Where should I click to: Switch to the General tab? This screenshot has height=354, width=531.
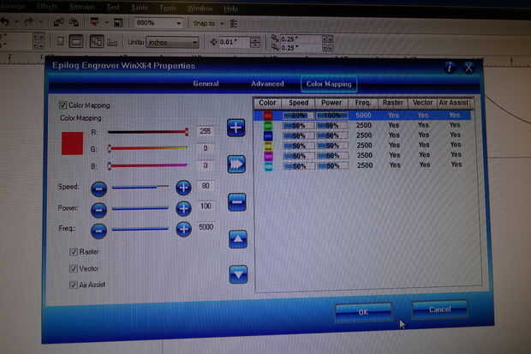206,83
